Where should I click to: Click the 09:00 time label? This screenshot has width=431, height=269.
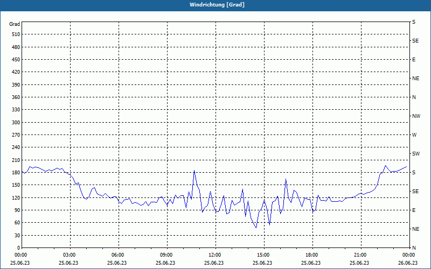tap(167, 255)
